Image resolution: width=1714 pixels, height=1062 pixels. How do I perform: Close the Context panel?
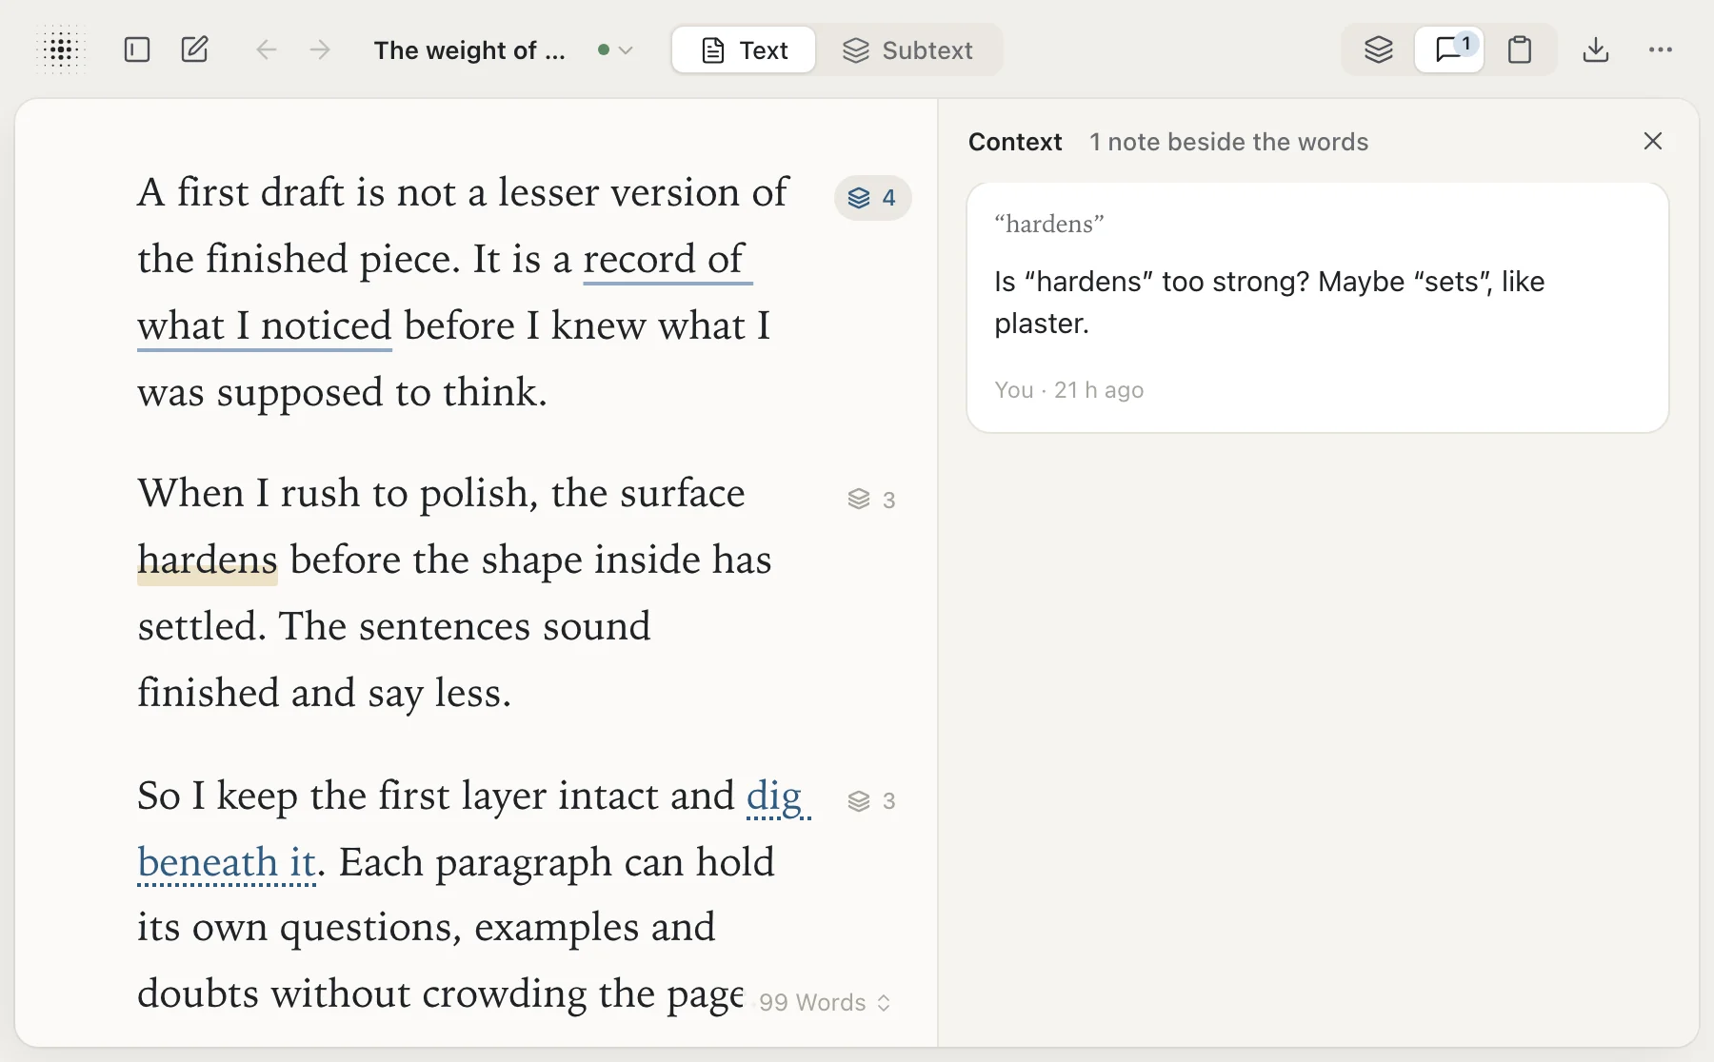1653,141
